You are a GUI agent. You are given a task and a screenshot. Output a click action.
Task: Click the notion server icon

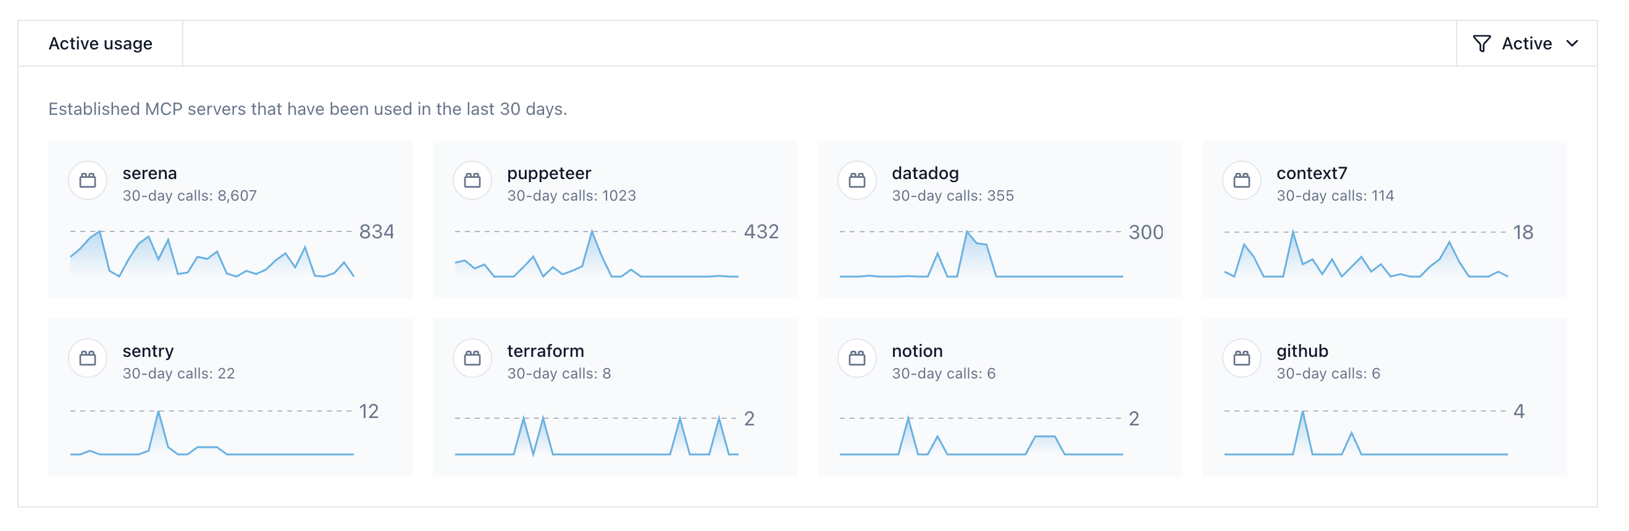(856, 358)
